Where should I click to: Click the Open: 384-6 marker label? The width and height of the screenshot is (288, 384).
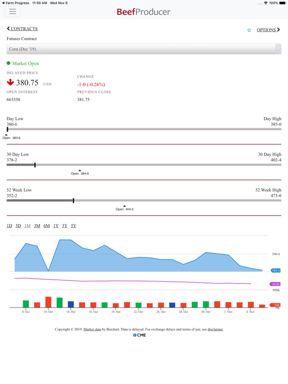pyautogui.click(x=80, y=173)
